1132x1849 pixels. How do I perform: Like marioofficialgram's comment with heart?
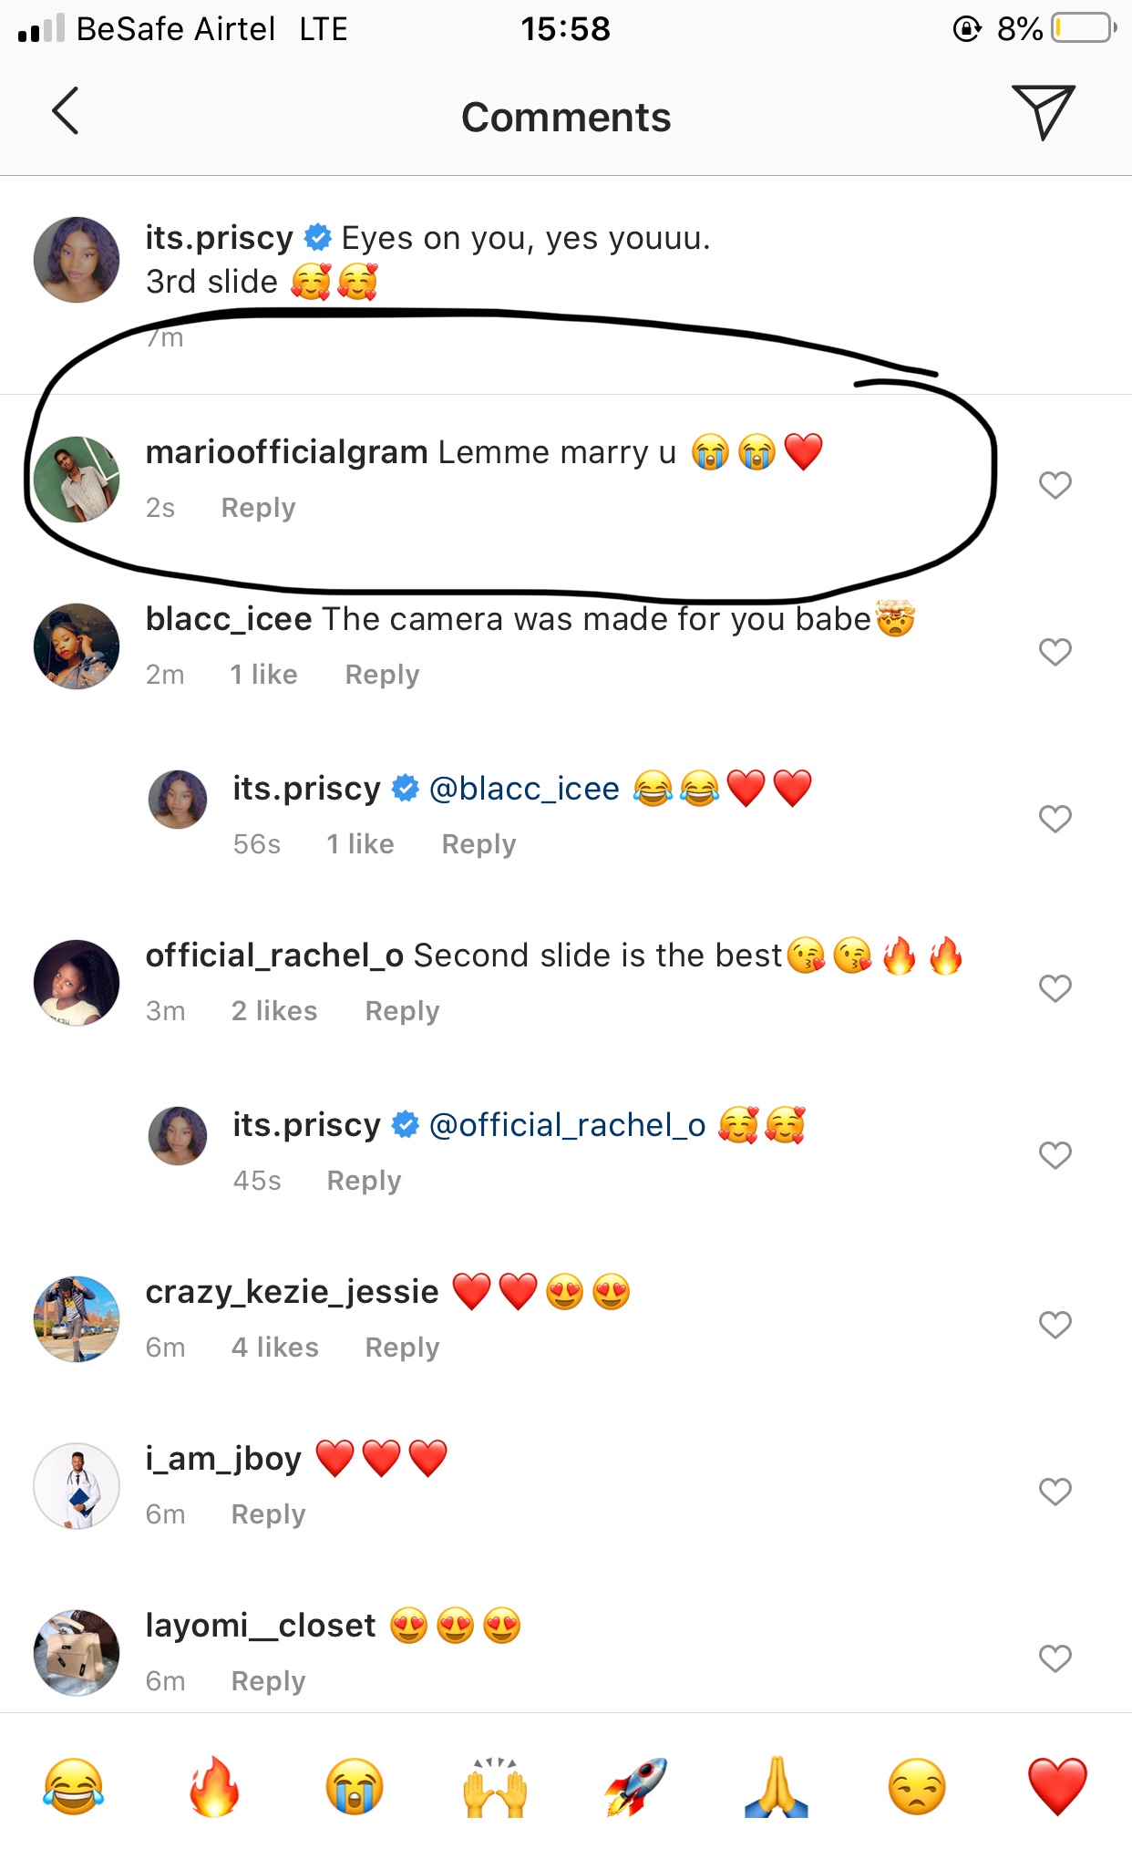tap(1055, 485)
